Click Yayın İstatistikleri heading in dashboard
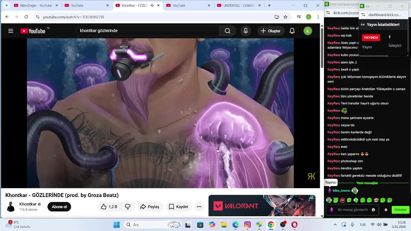Viewport: 411px width, 231px height. pyautogui.click(x=383, y=25)
